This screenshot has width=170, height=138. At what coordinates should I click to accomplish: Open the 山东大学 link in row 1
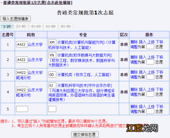click(35, 44)
